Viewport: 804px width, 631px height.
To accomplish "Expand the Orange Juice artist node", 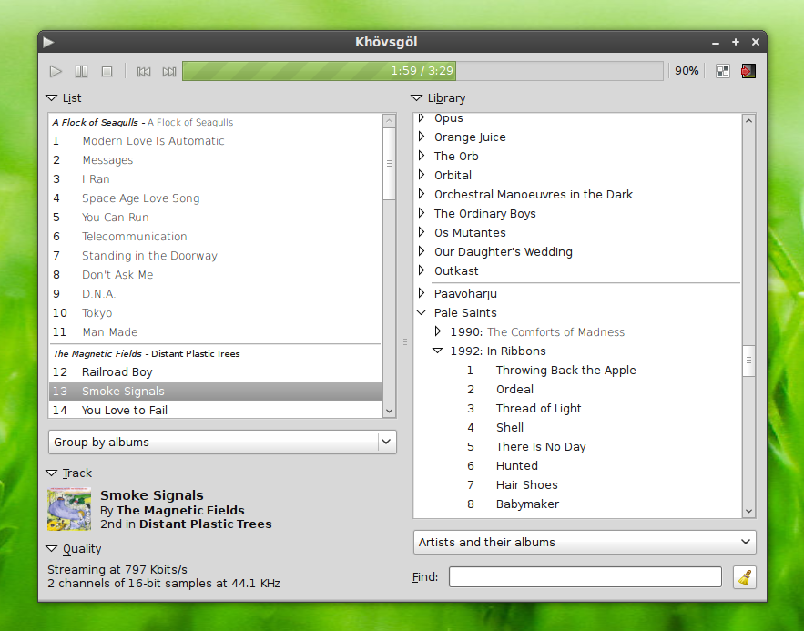I will coord(422,137).
